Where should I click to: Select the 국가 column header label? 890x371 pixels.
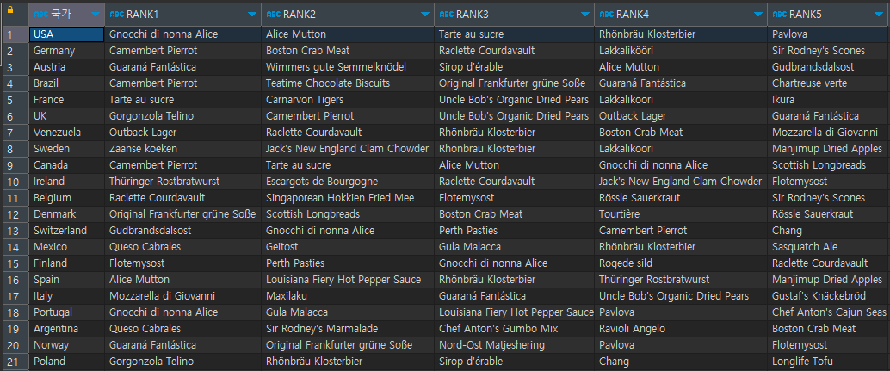61,14
